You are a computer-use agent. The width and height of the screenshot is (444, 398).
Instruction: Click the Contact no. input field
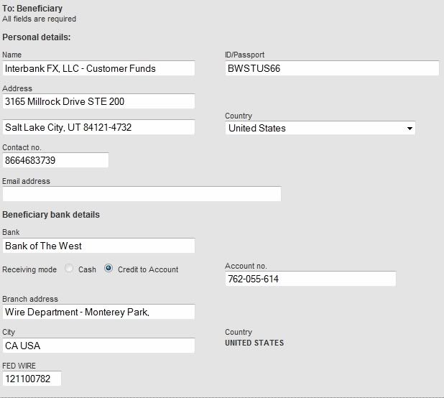coord(55,160)
